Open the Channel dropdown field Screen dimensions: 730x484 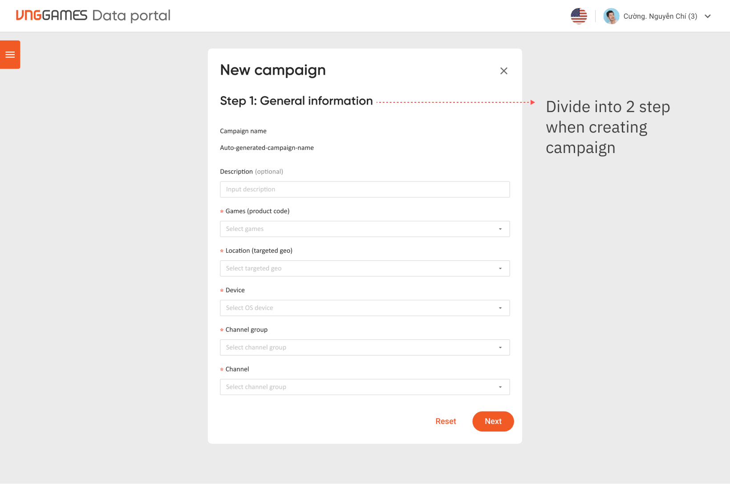(x=365, y=387)
